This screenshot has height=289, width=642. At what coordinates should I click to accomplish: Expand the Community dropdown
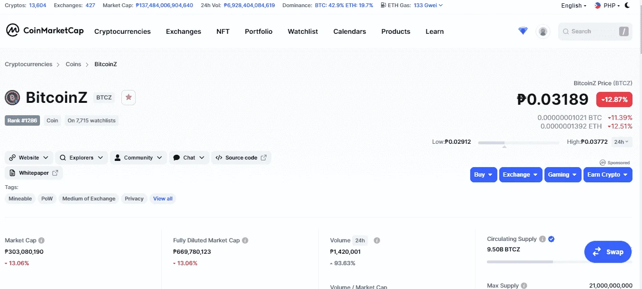(138, 158)
